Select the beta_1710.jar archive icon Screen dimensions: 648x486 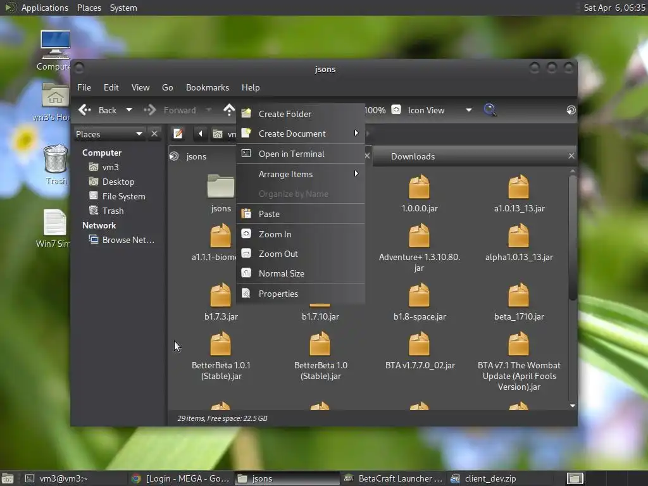click(x=518, y=296)
